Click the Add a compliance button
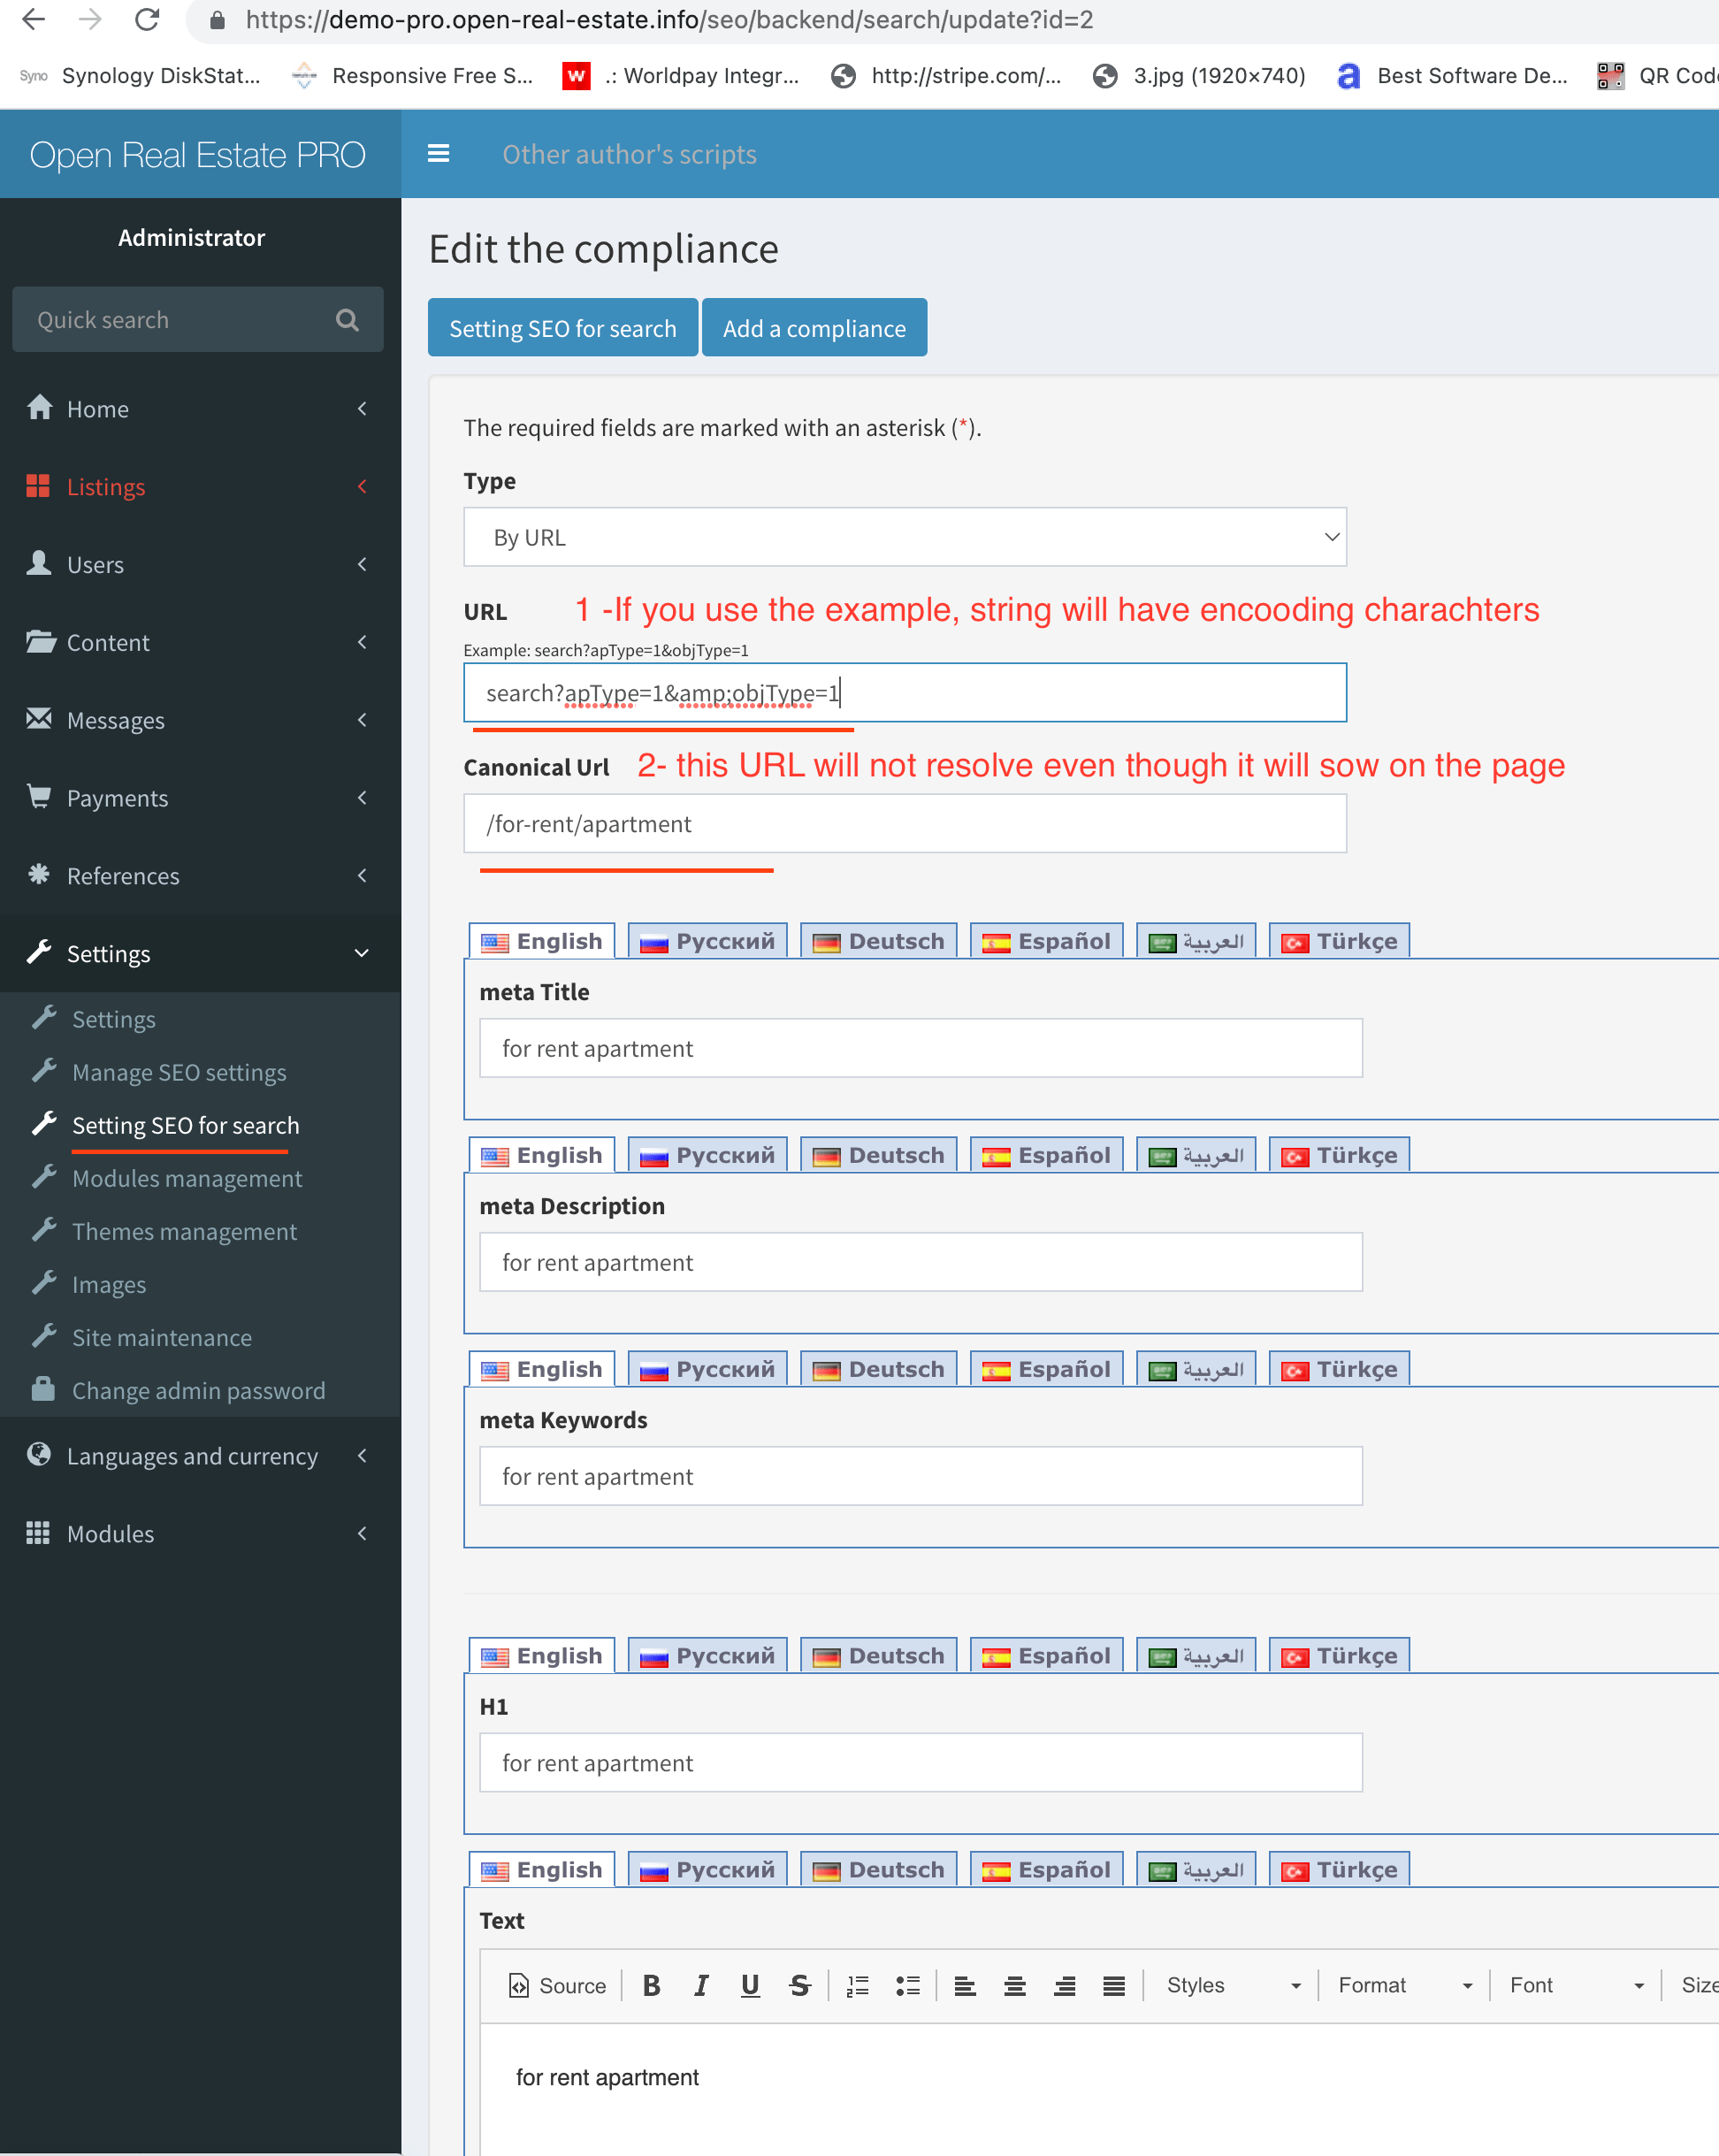Image resolution: width=1719 pixels, height=2156 pixels. point(814,328)
